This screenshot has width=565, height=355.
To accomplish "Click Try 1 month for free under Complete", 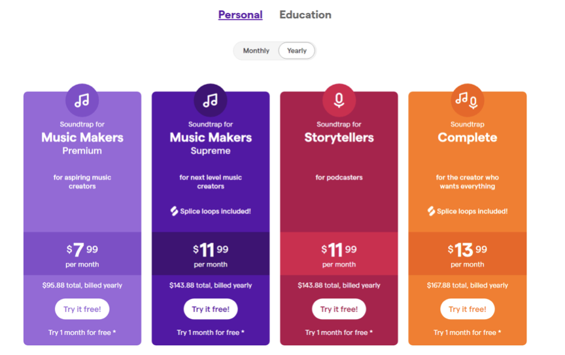I will pyautogui.click(x=467, y=333).
